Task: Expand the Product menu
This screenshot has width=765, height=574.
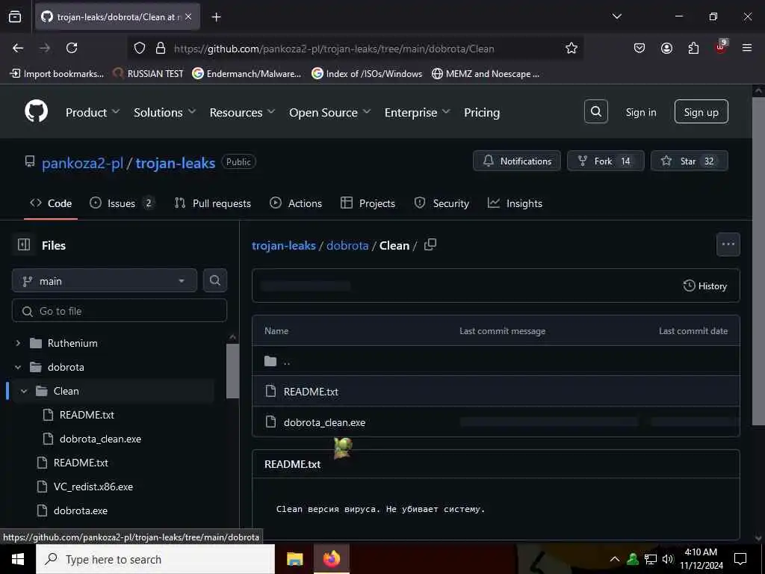Action: click(x=92, y=112)
